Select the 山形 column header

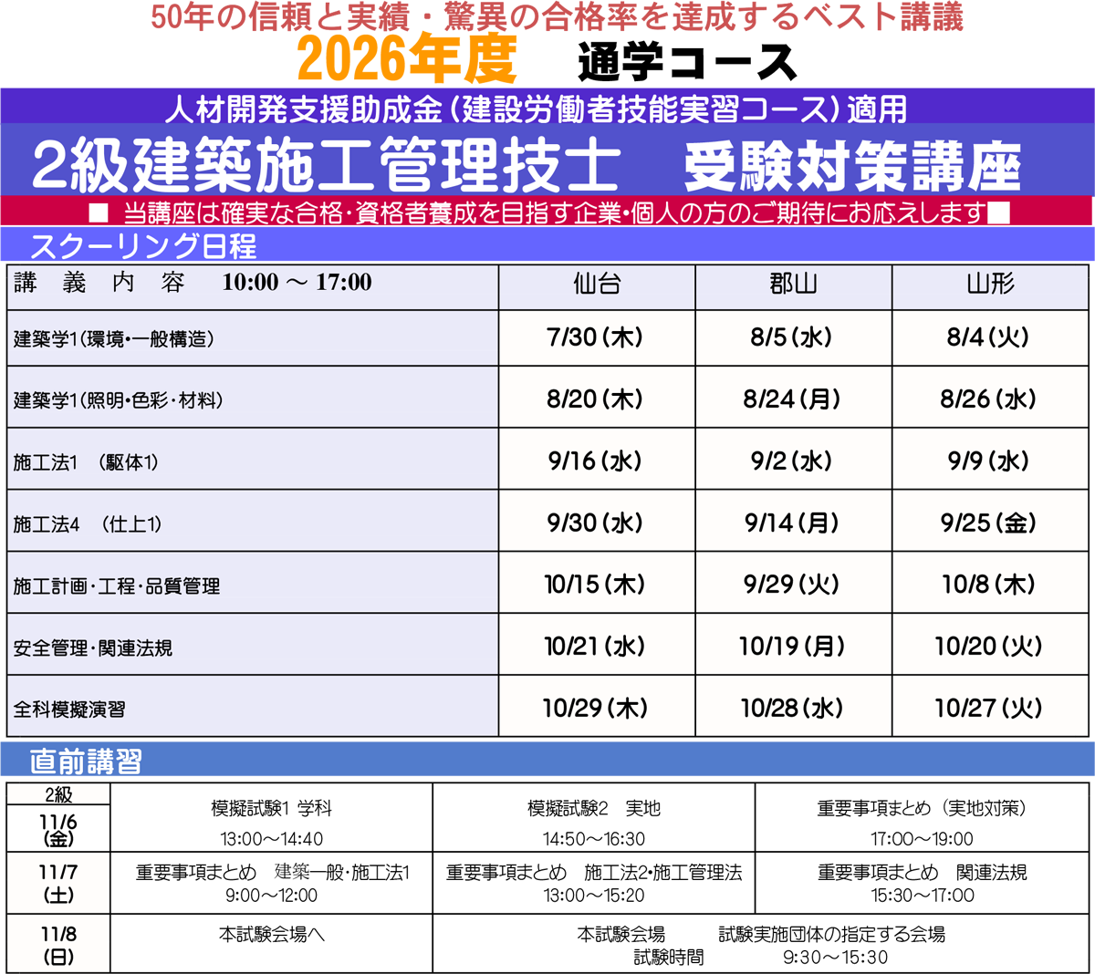(989, 286)
